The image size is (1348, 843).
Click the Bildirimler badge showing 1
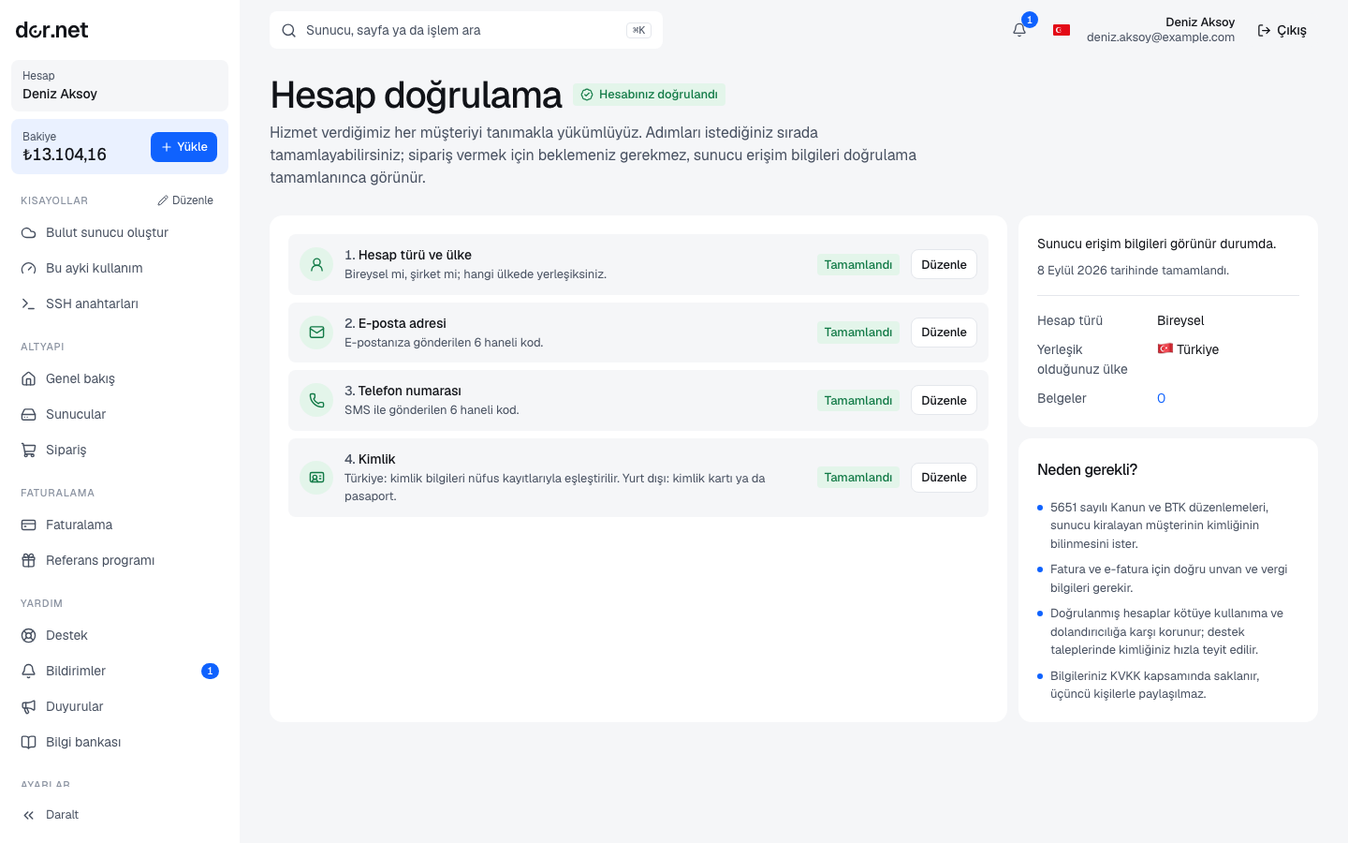pos(210,671)
